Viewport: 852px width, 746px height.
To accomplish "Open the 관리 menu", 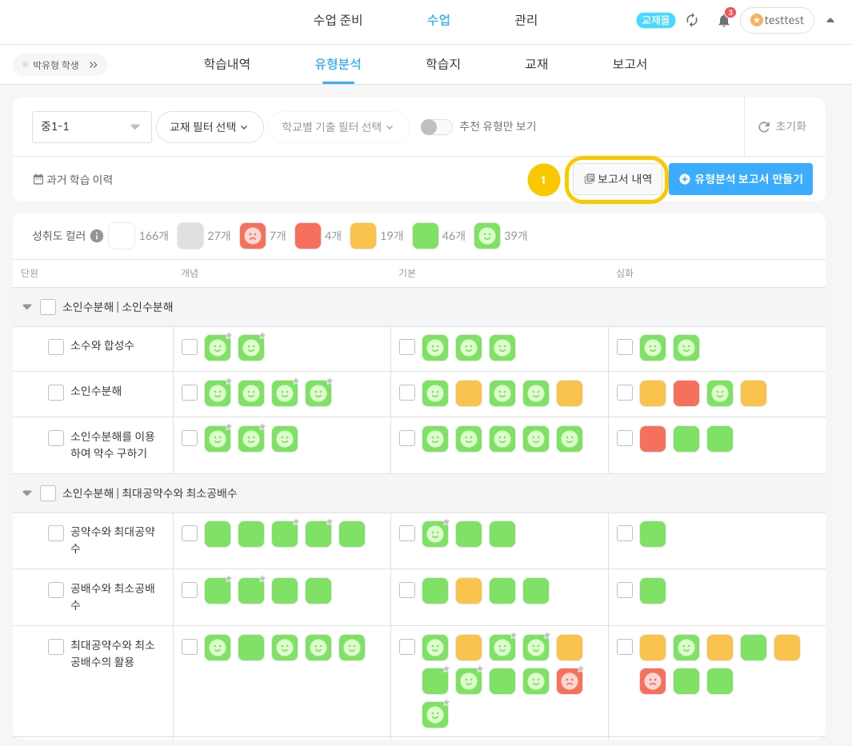I will [x=526, y=21].
